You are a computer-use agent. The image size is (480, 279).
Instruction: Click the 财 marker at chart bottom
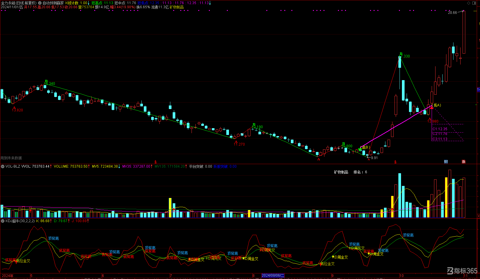pos(446,161)
